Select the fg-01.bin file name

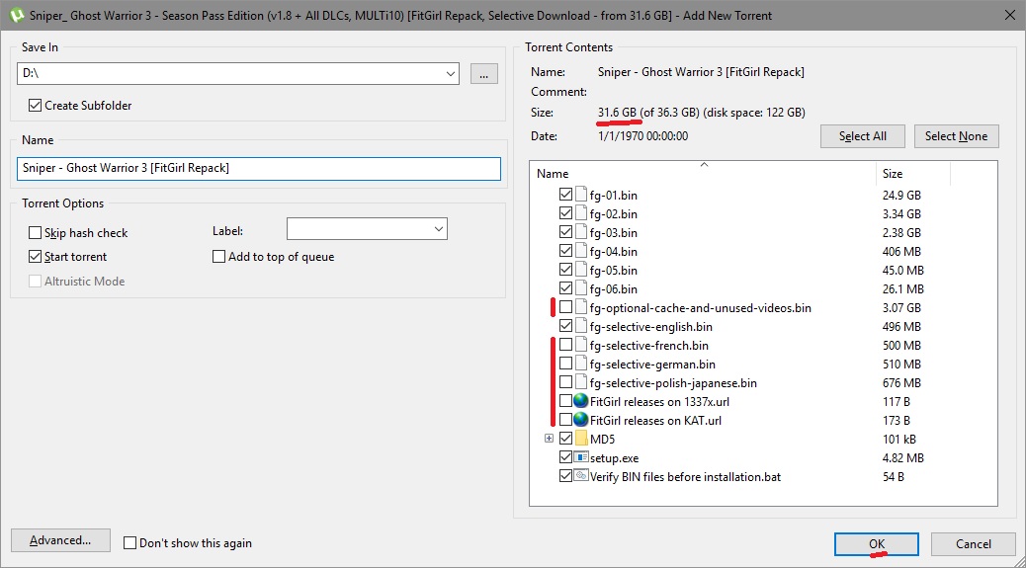613,196
